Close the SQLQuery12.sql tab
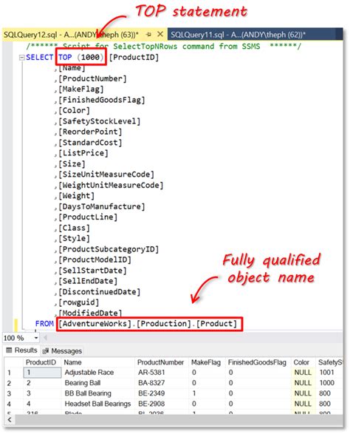 click(160, 34)
